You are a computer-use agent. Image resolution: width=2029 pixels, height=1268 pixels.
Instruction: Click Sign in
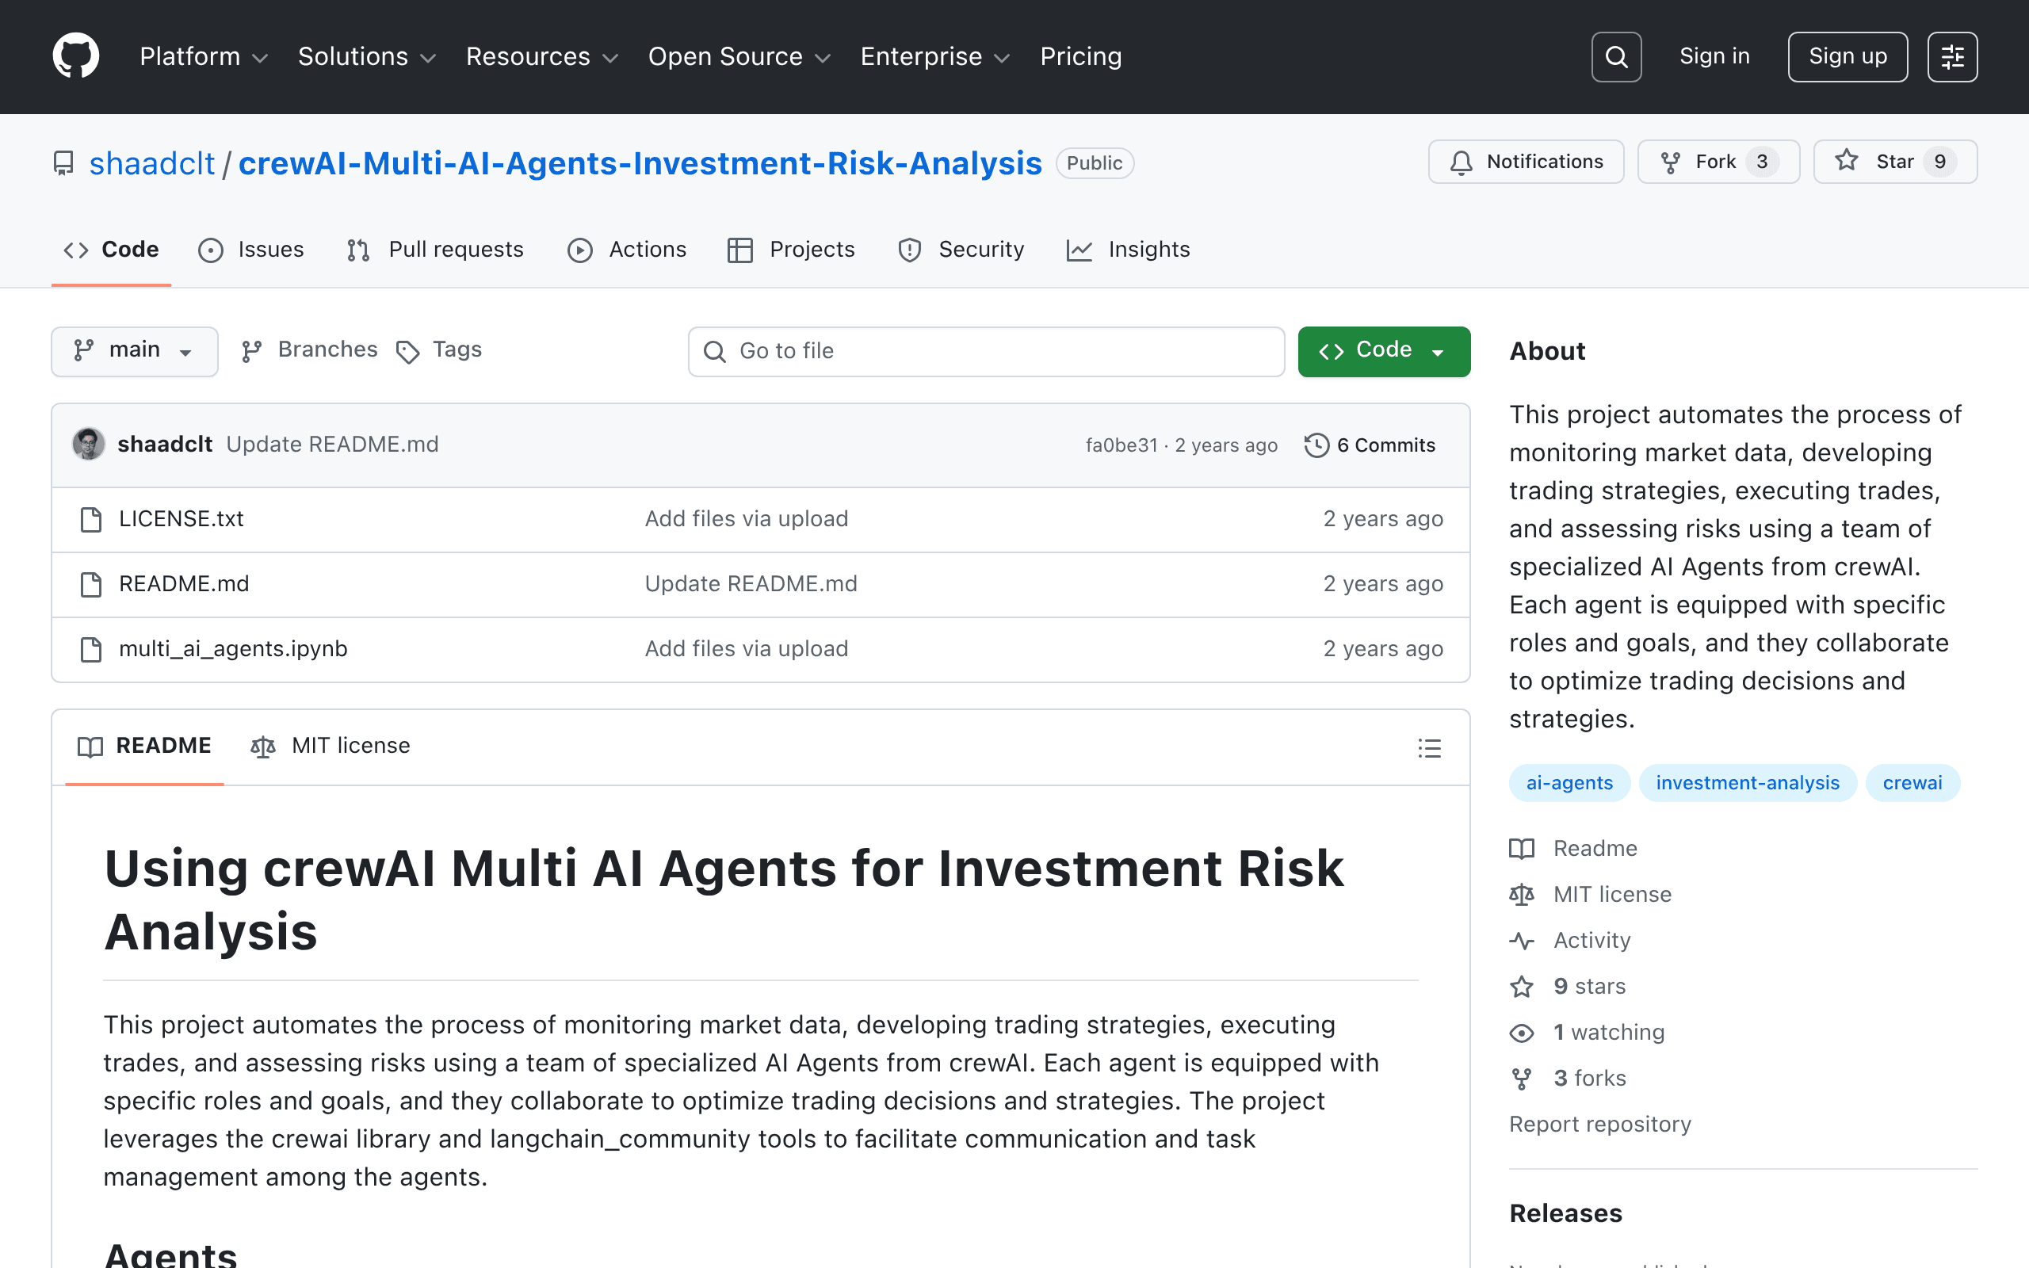coord(1714,56)
